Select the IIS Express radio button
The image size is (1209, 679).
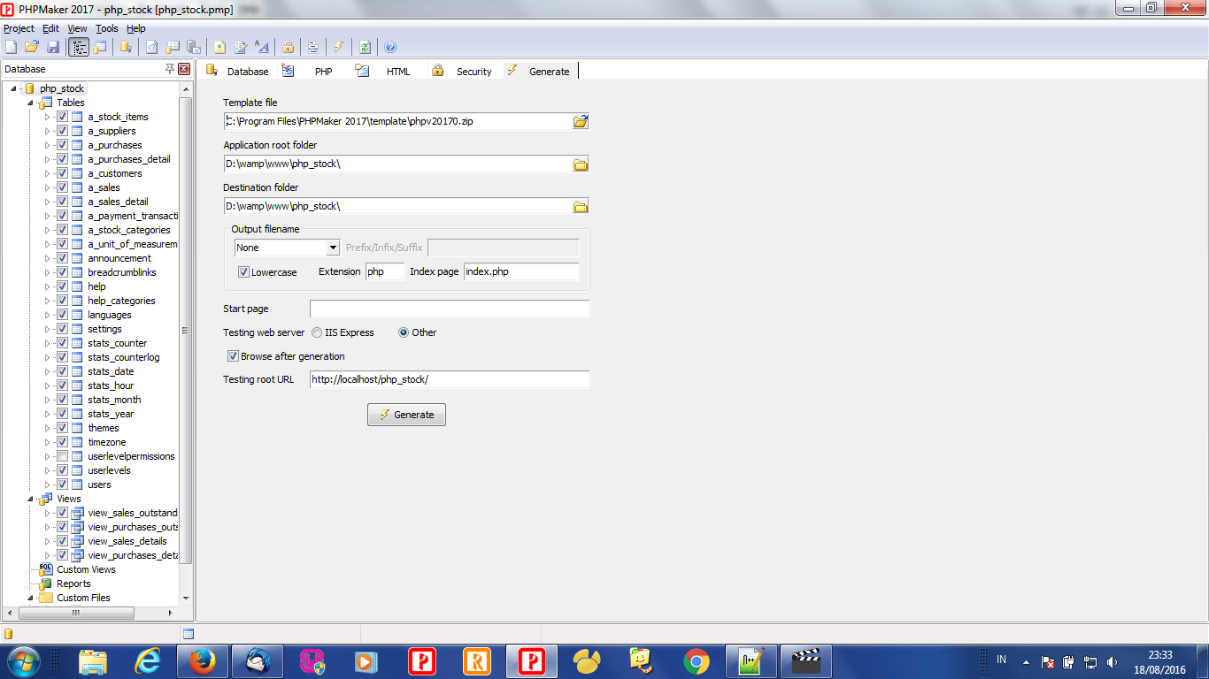[317, 332]
